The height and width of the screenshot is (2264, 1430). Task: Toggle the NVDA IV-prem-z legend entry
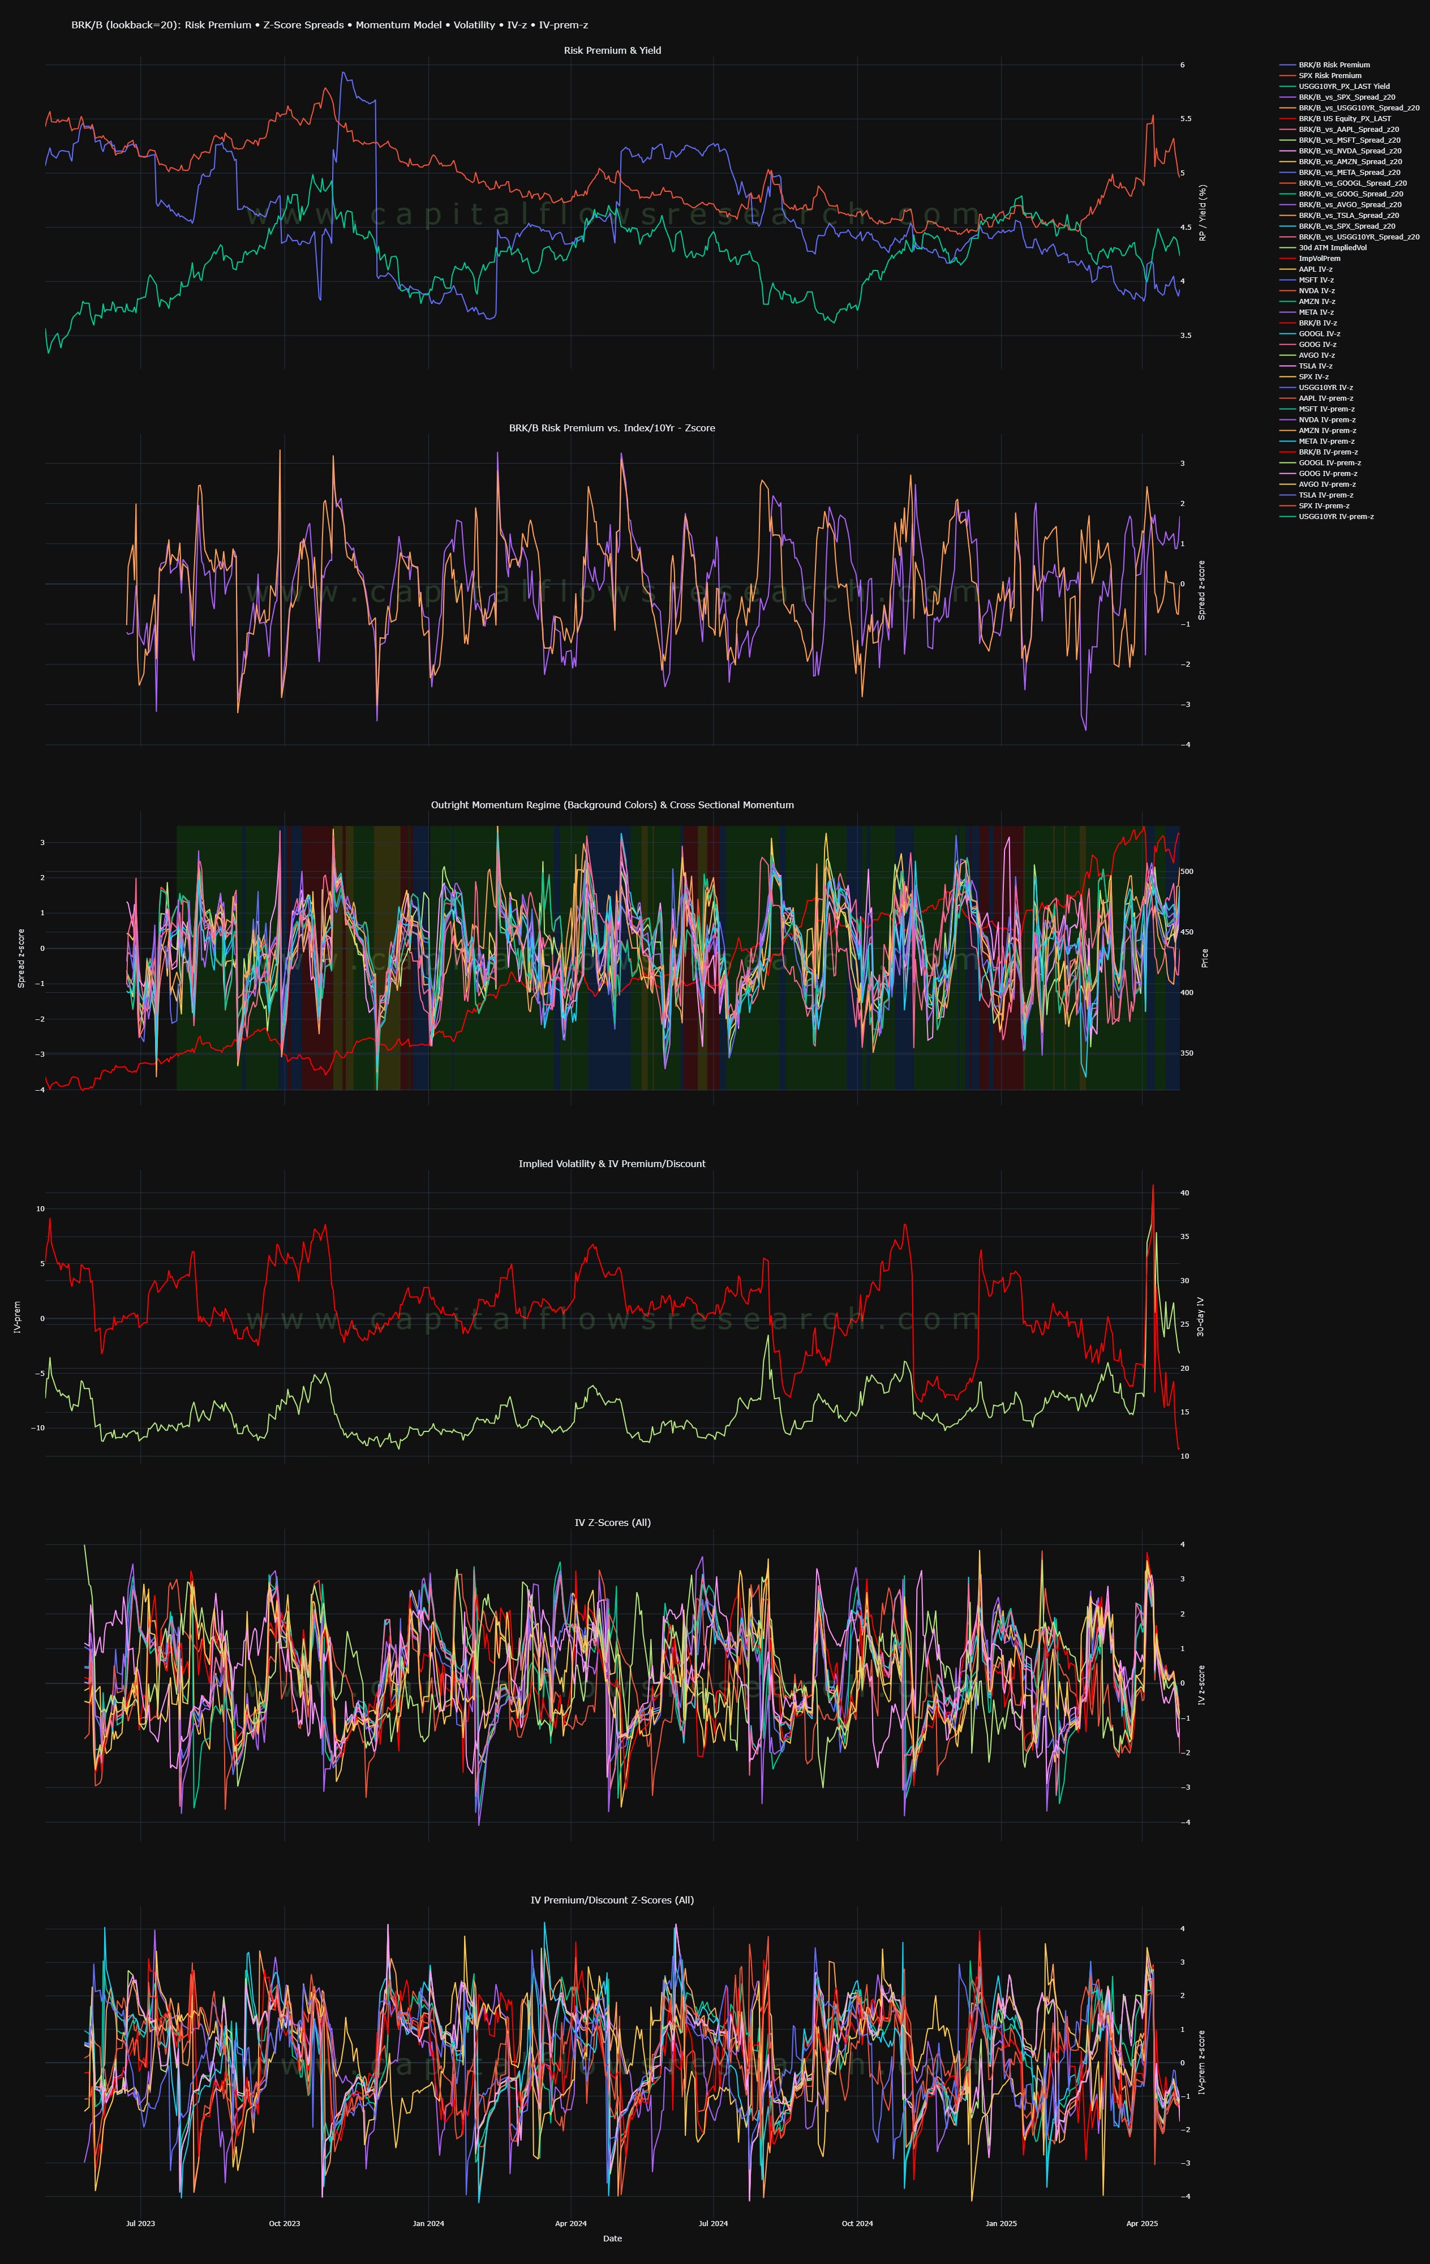click(1318, 419)
